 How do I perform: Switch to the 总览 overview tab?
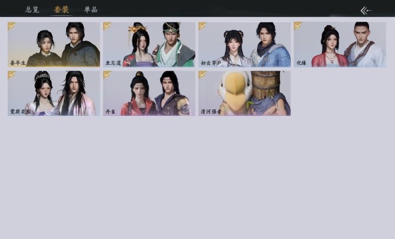tap(32, 9)
